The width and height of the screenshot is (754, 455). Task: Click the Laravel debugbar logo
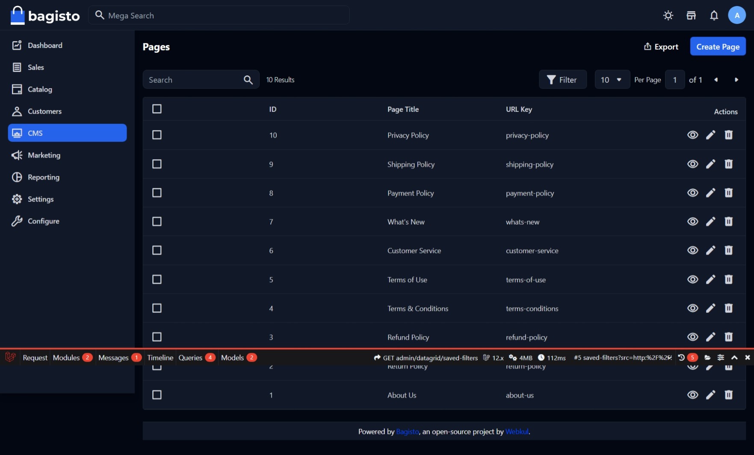10,357
